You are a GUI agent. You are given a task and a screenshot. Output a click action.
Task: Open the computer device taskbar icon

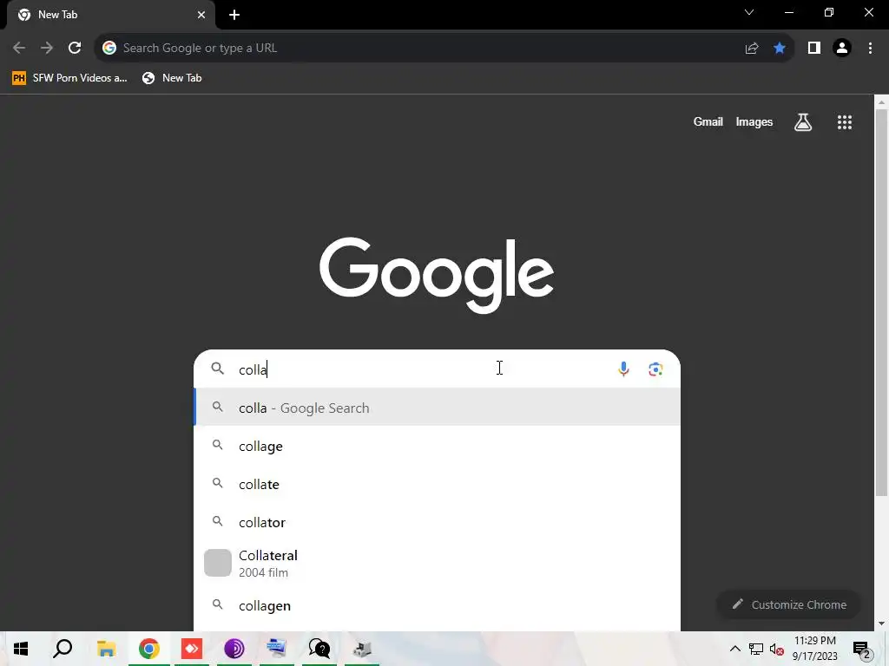[x=362, y=649]
